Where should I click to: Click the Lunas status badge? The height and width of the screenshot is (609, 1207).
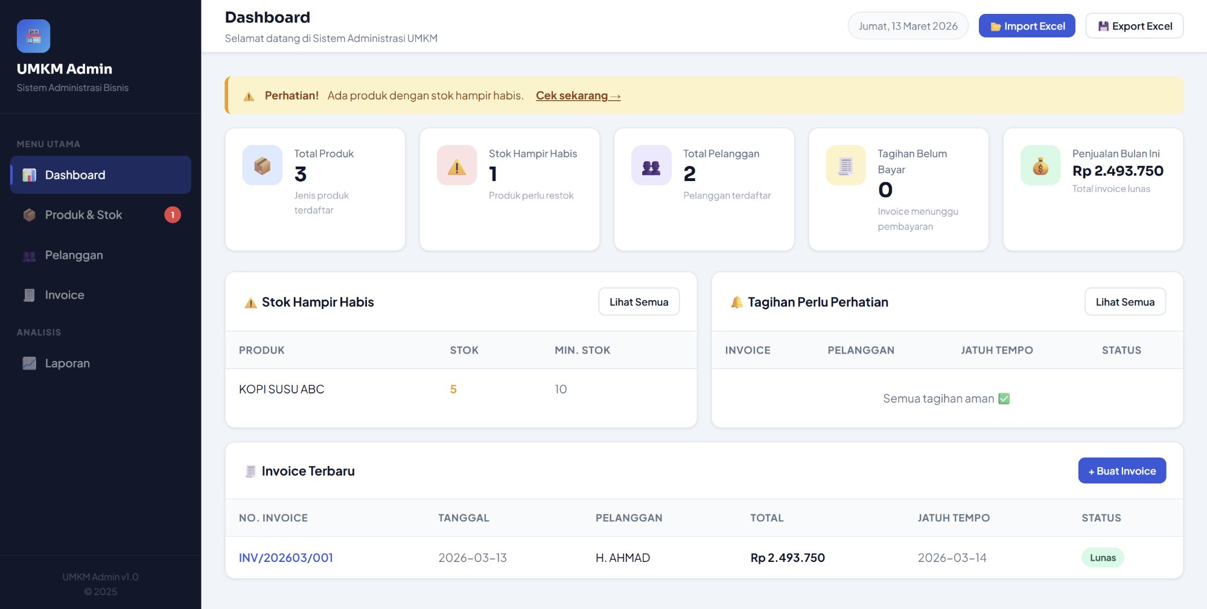click(1102, 557)
